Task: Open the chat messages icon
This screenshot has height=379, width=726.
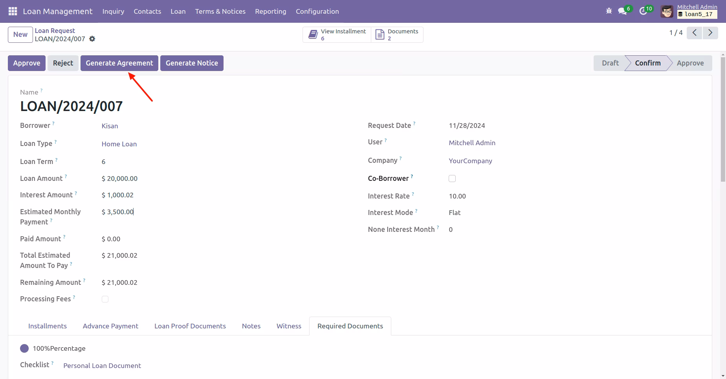Action: (x=622, y=11)
